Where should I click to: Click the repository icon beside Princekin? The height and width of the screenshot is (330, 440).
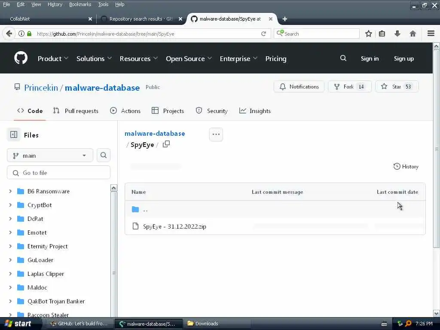(17, 87)
